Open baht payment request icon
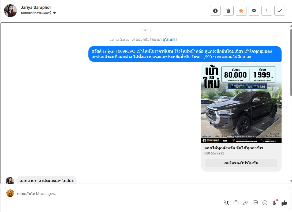Image resolution: width=292 pixels, height=212 pixels. (x=275, y=203)
